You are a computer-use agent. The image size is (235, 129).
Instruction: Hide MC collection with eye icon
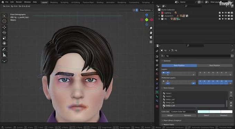coord(226,19)
